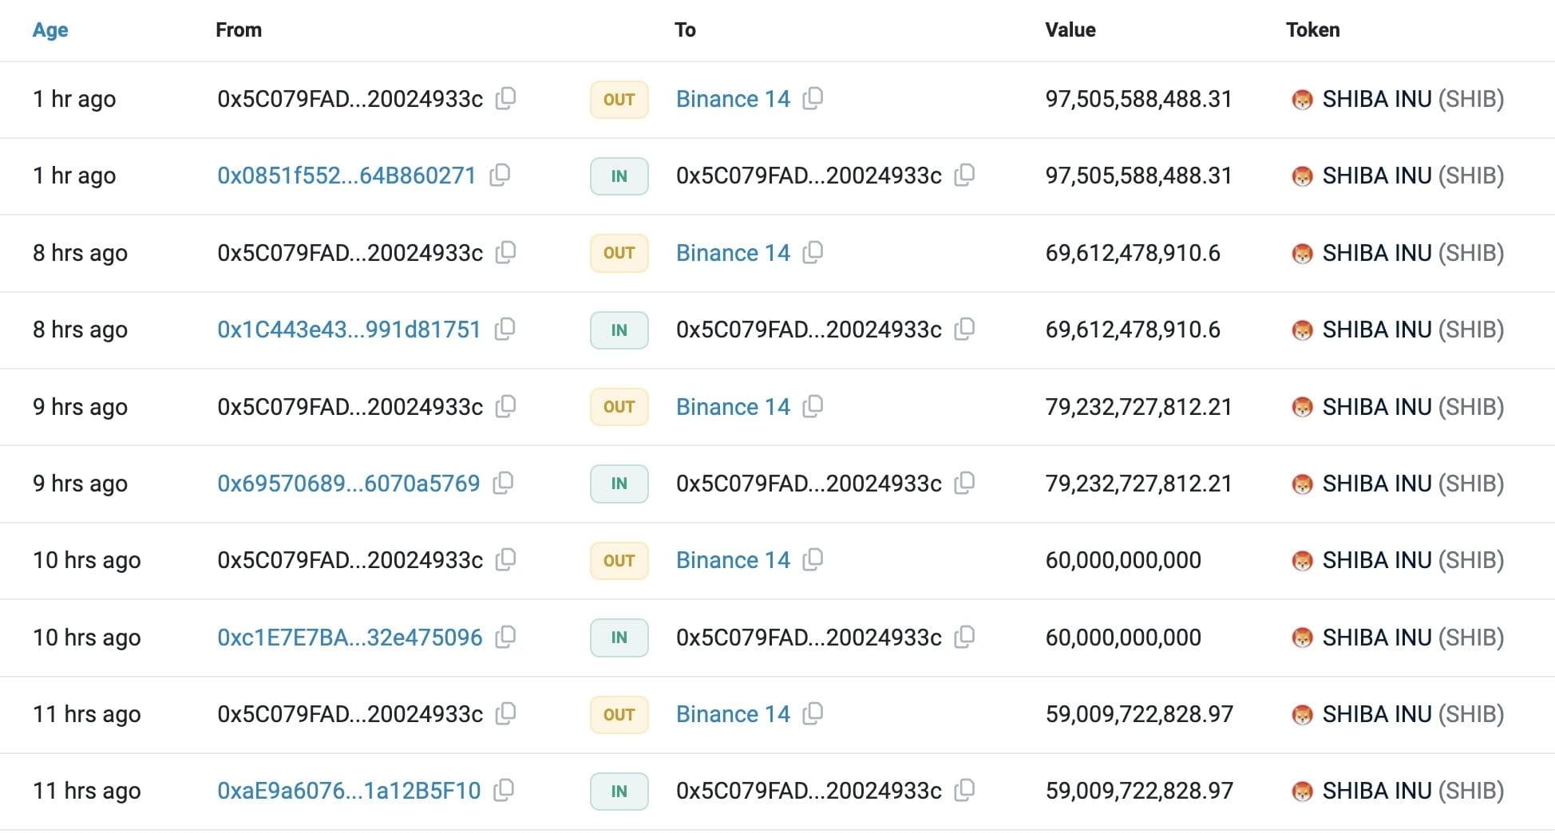Copy From address in 11 hrs ago OUT row
Screen dimensions: 1555x833
505,714
